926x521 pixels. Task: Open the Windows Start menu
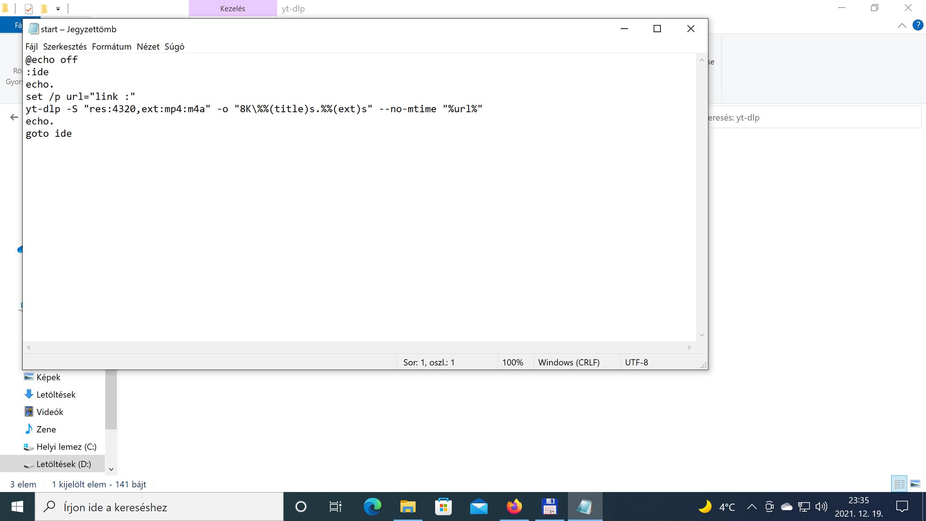(x=17, y=507)
